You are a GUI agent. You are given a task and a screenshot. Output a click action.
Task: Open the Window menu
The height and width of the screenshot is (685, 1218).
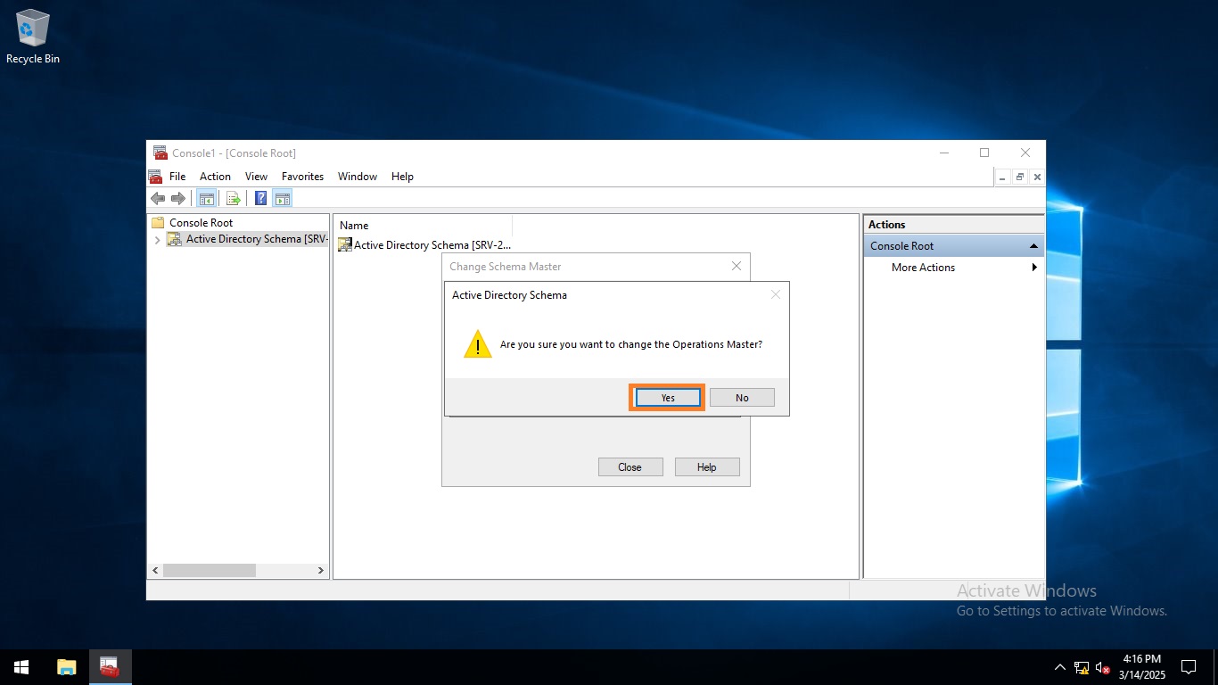click(358, 177)
